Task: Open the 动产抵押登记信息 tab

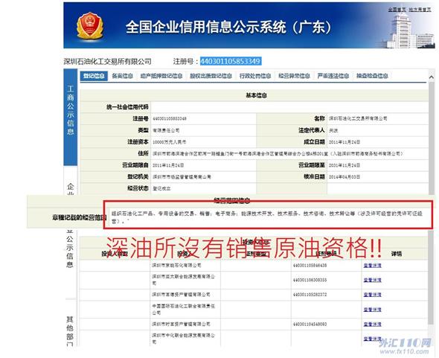Action: (x=161, y=76)
